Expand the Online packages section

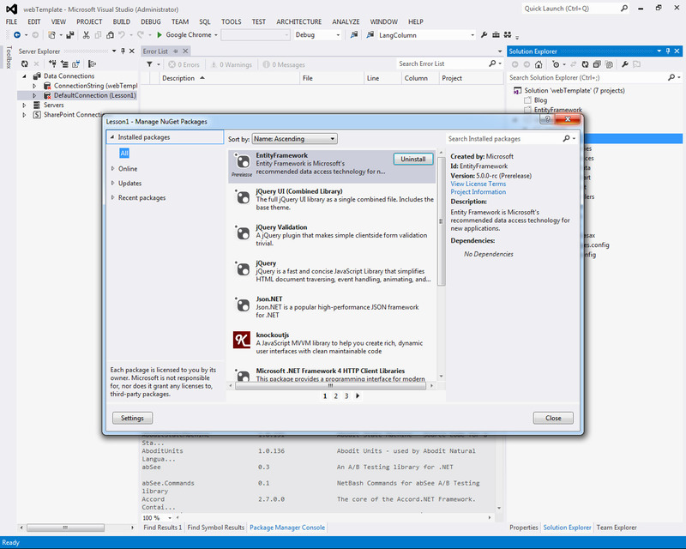(x=113, y=168)
